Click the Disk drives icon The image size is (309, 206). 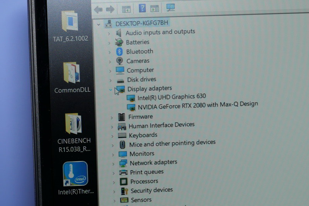click(x=121, y=81)
